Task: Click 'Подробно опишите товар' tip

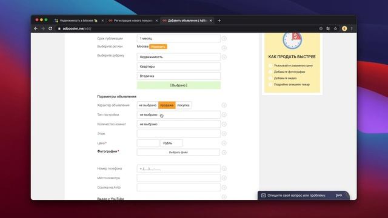Action: coord(292,85)
